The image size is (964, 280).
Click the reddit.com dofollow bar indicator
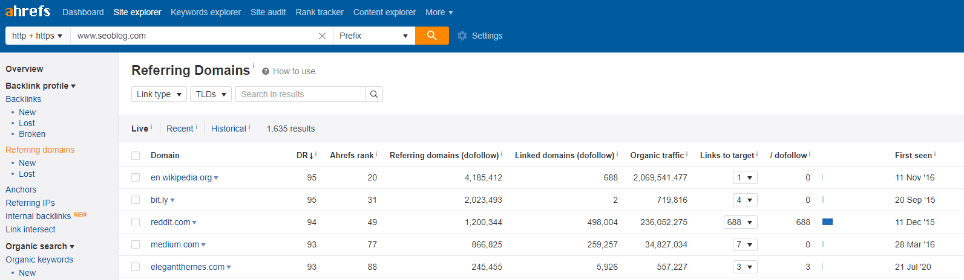pyautogui.click(x=828, y=222)
